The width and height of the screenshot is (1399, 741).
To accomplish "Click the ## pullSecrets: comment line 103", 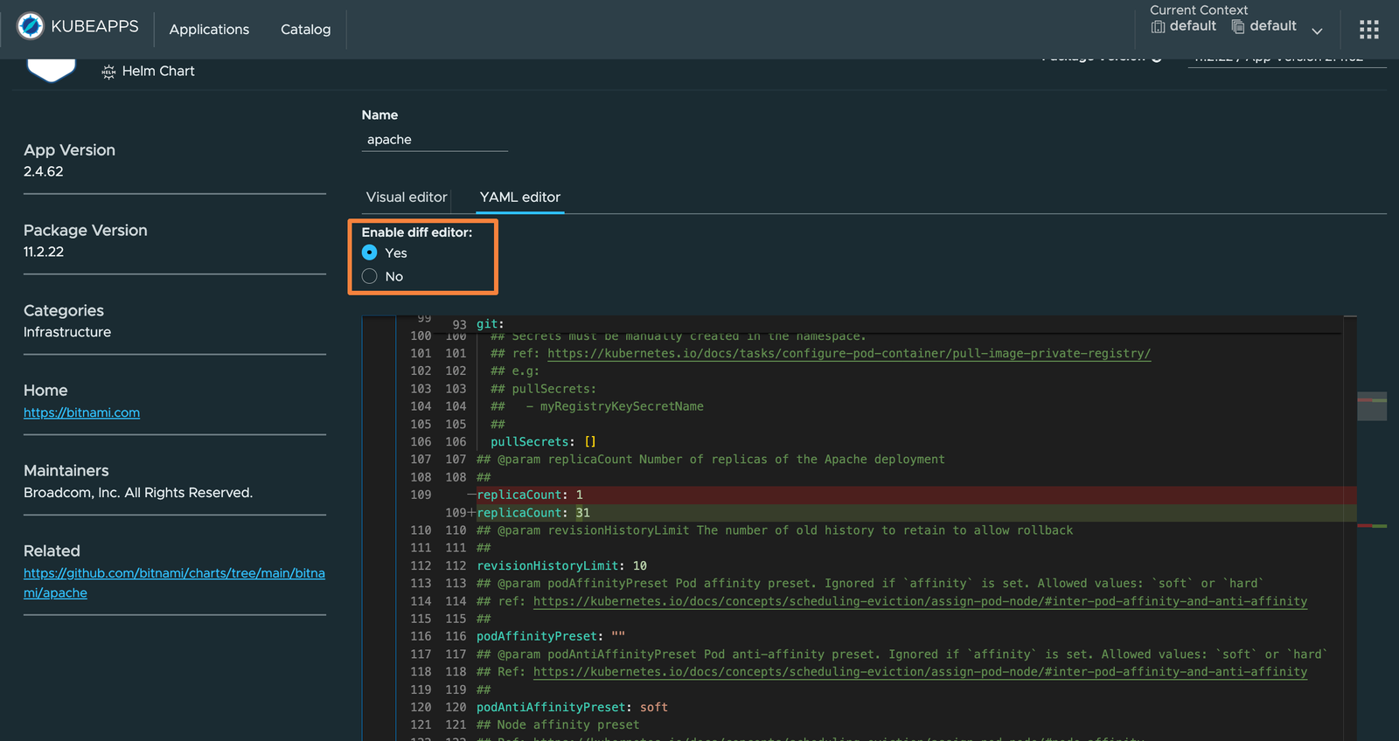I will pos(543,389).
